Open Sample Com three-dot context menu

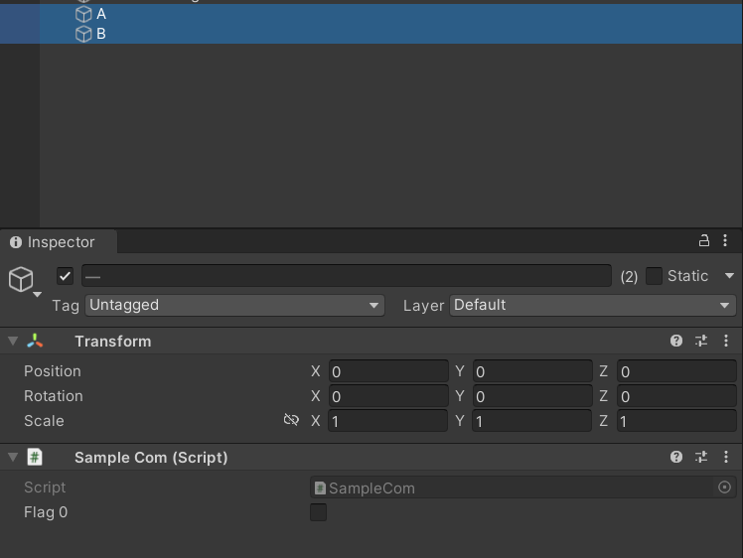coord(725,457)
